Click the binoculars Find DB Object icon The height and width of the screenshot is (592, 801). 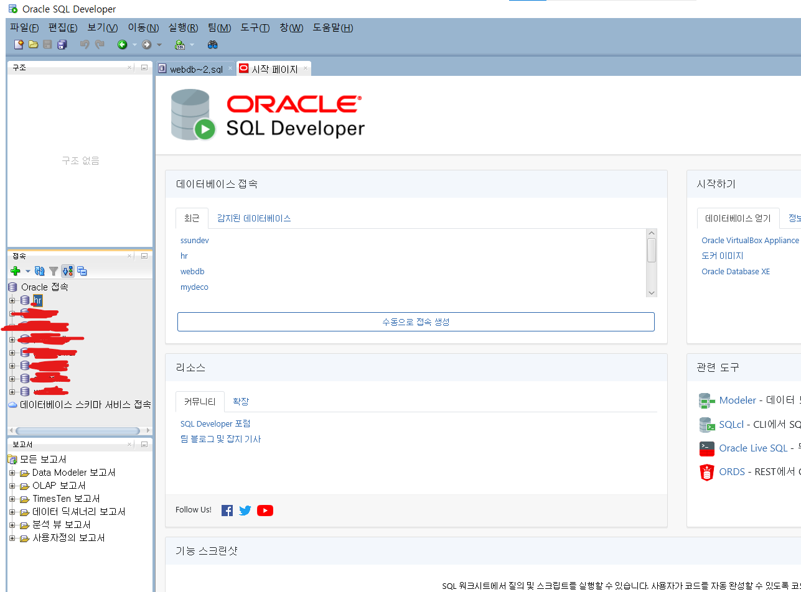click(212, 45)
